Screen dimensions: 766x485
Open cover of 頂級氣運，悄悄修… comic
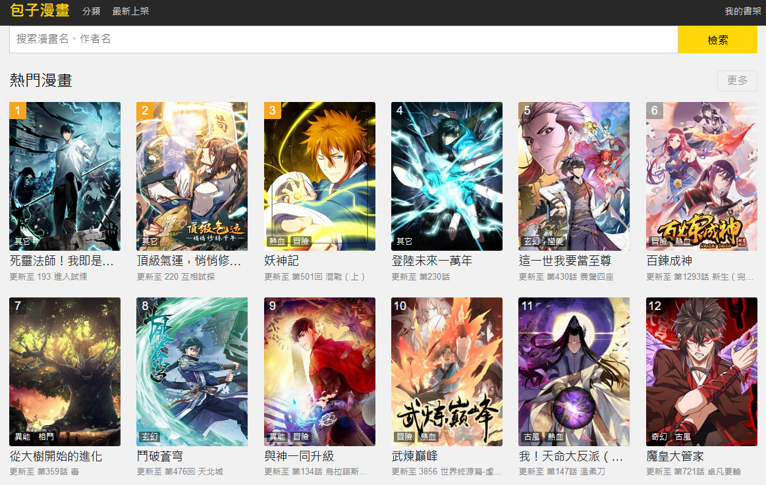click(192, 176)
